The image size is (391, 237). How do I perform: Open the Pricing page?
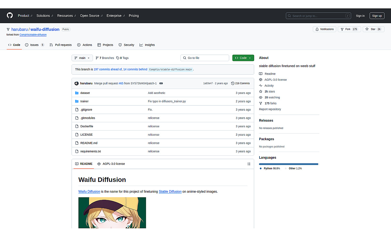134,16
